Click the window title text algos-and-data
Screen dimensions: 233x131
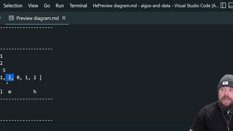coord(155,6)
